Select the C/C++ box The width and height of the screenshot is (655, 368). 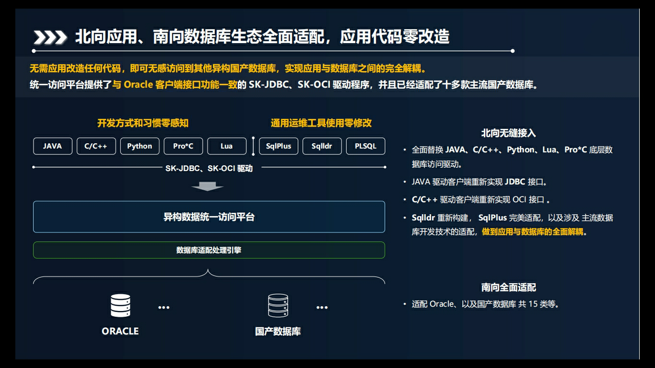coord(96,146)
